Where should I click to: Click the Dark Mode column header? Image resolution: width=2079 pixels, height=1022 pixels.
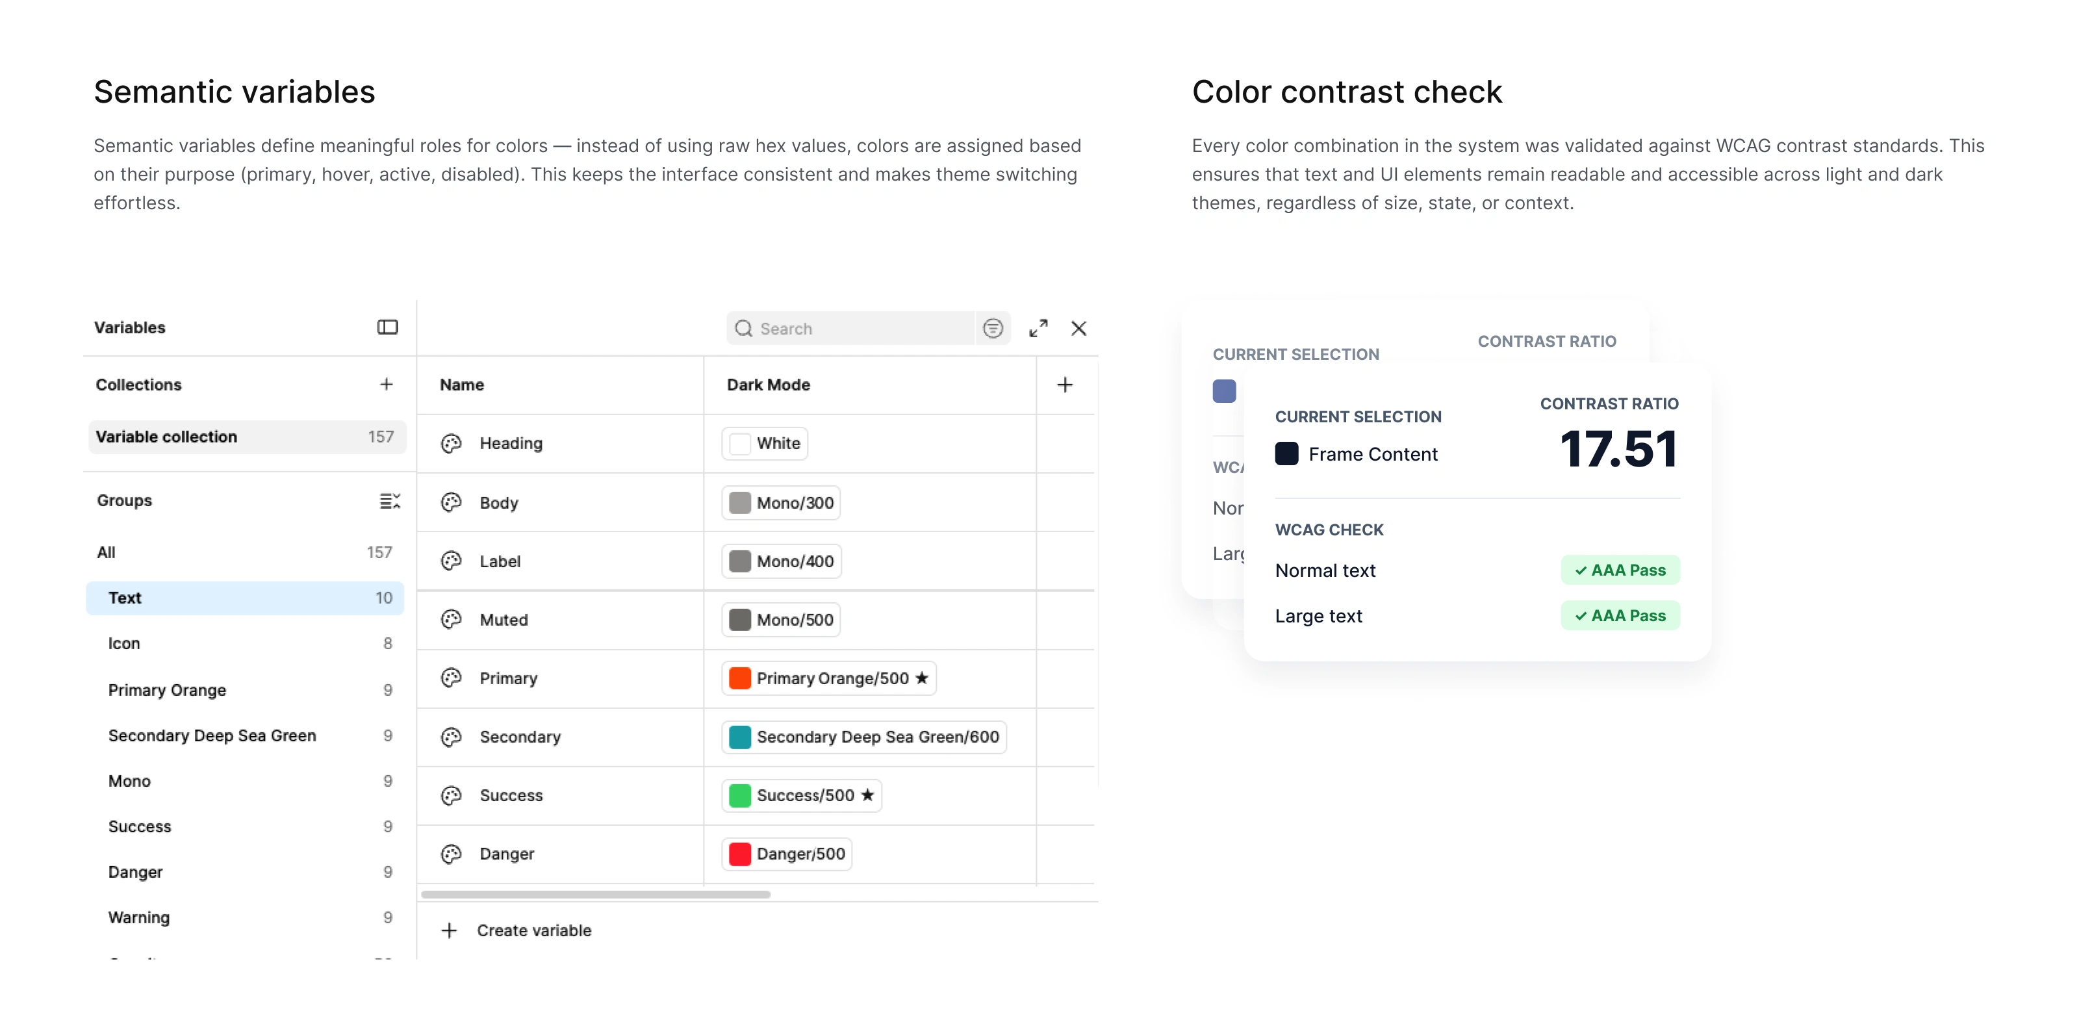tap(769, 385)
